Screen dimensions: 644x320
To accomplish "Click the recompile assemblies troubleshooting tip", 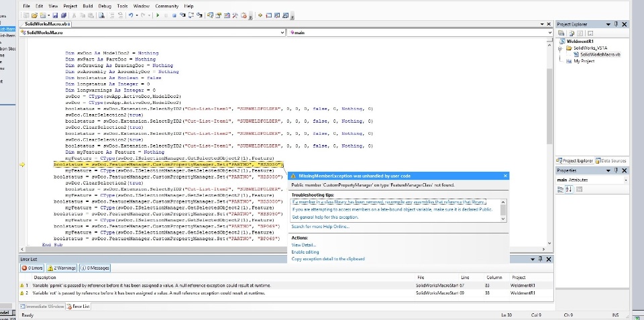I will point(389,202).
